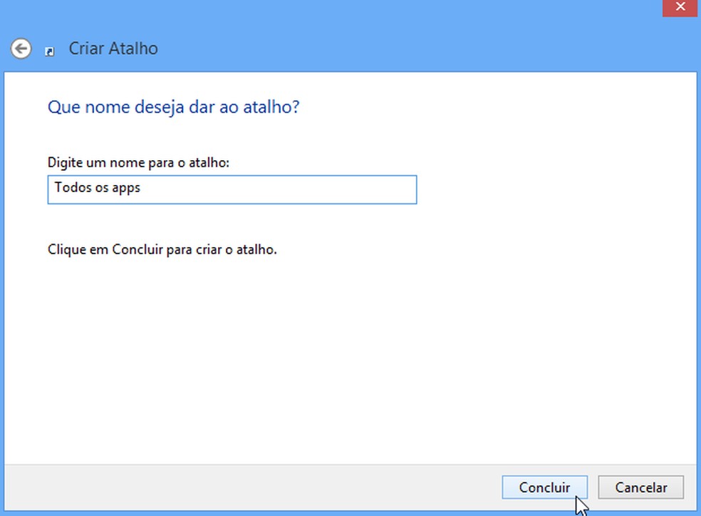Click inside the Todos os apps input box
The image size is (701, 516).
(232, 189)
